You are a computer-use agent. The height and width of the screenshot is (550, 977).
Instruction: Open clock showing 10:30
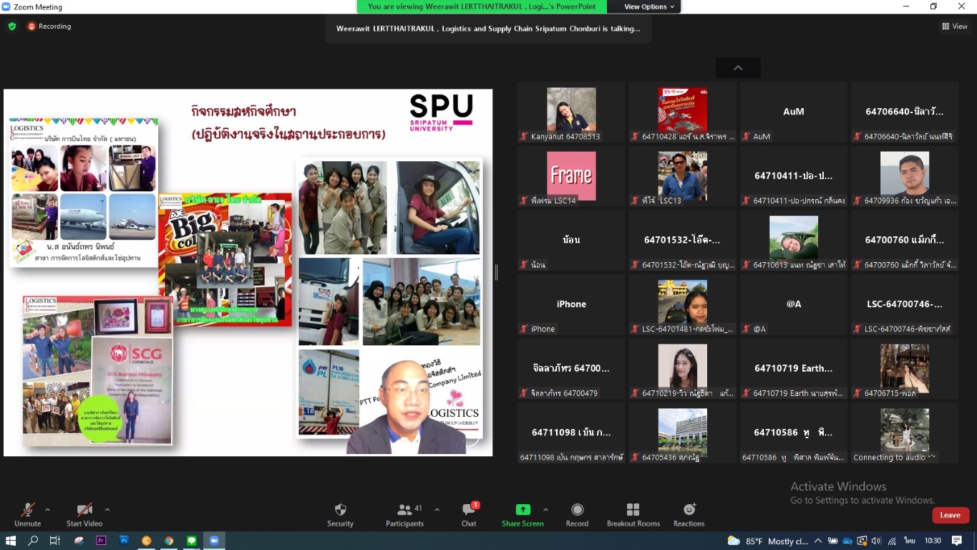pos(933,541)
